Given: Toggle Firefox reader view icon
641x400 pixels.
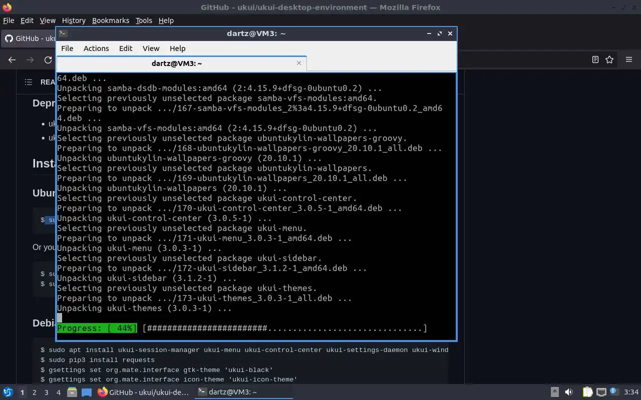Looking at the screenshot, I should (595, 59).
